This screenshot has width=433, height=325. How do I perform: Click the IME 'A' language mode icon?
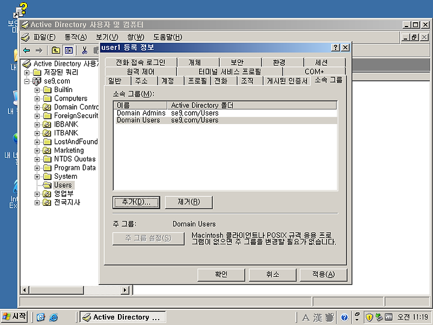pyautogui.click(x=306, y=318)
